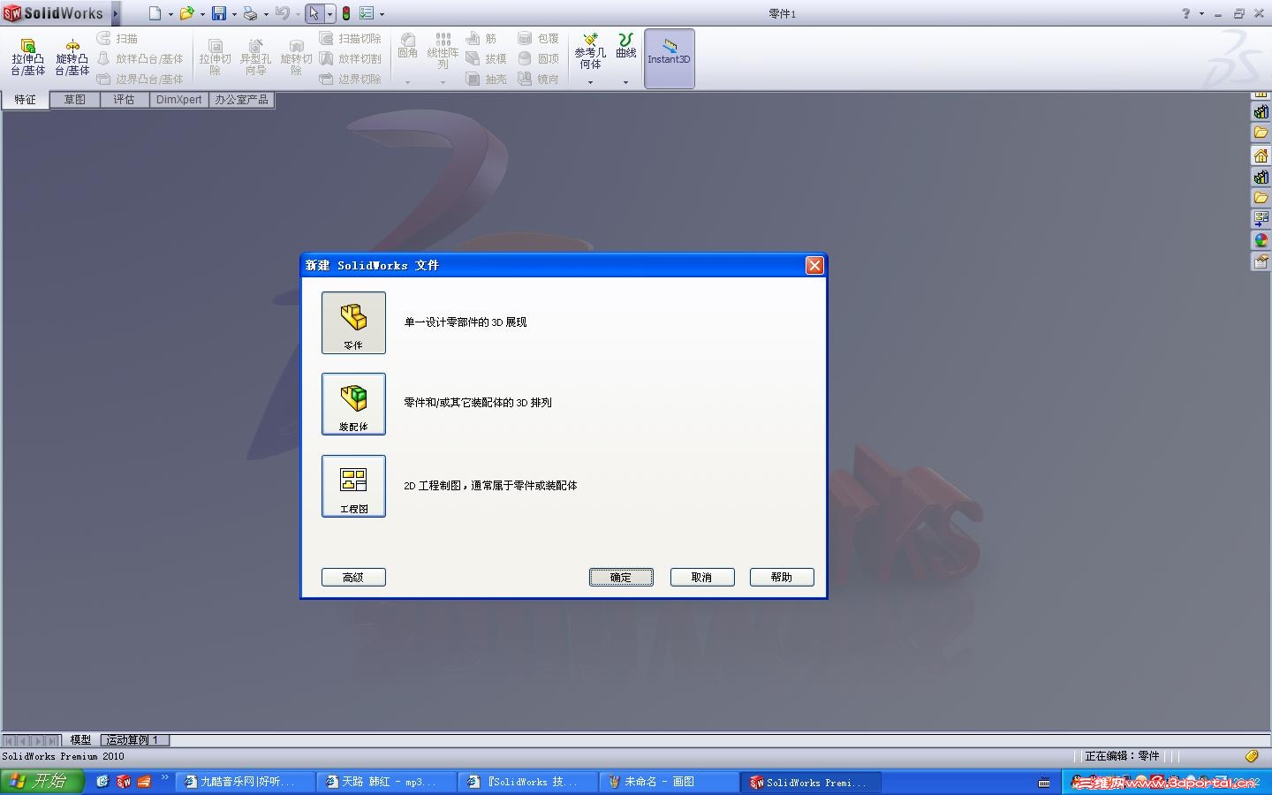Expand the 曲线 dropdown arrow
The image size is (1272, 795).
tap(625, 82)
